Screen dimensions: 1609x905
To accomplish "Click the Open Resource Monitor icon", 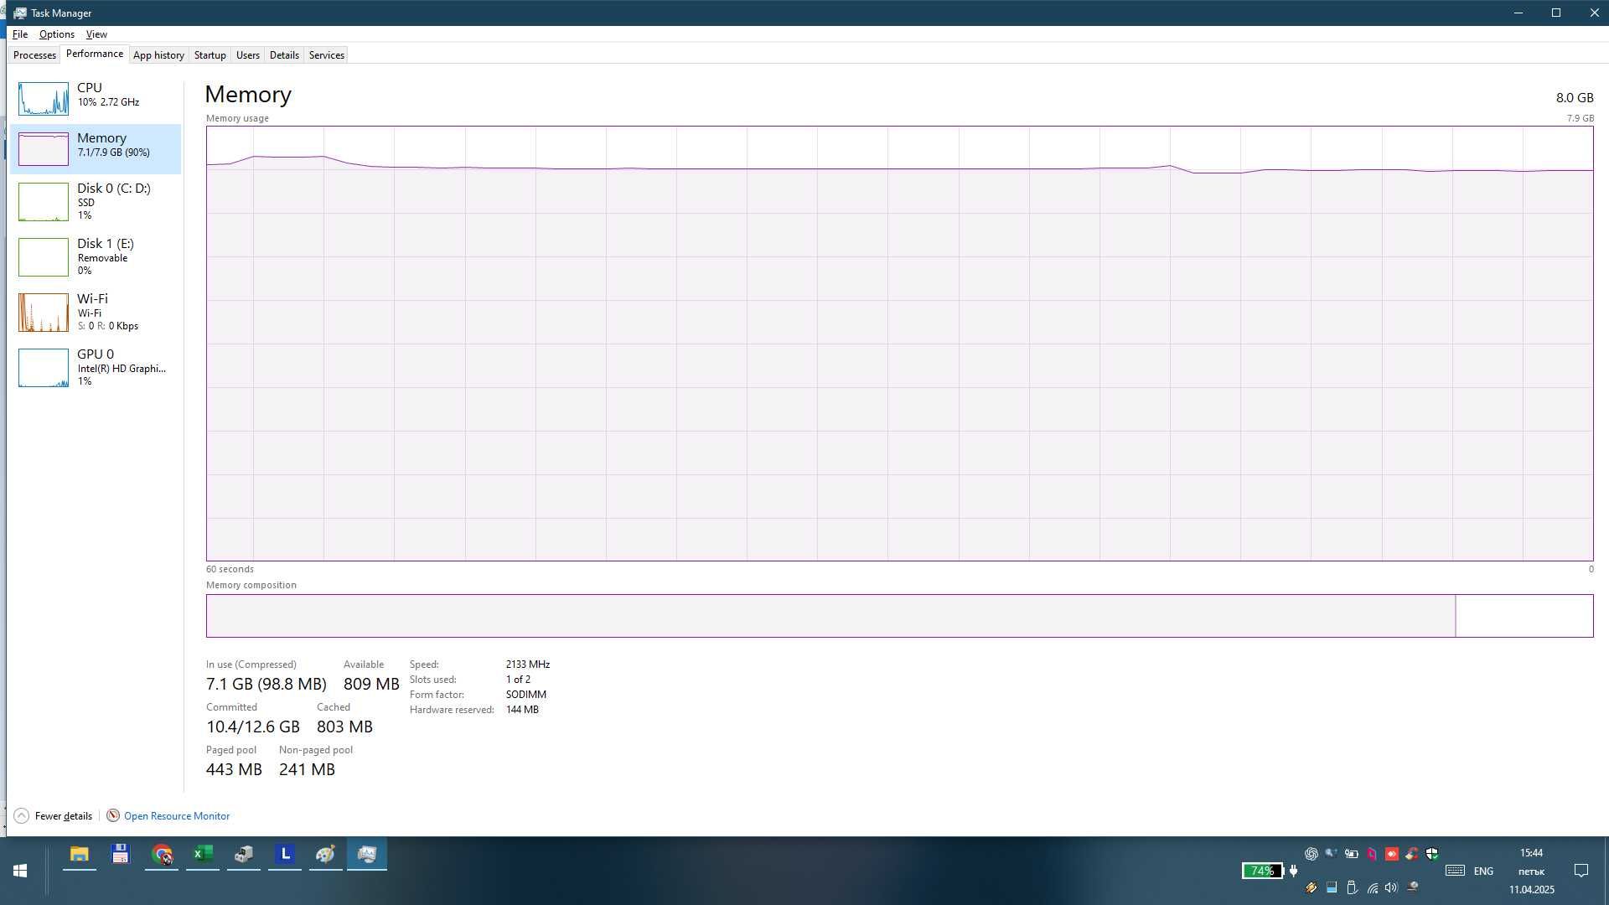I will coord(113,815).
